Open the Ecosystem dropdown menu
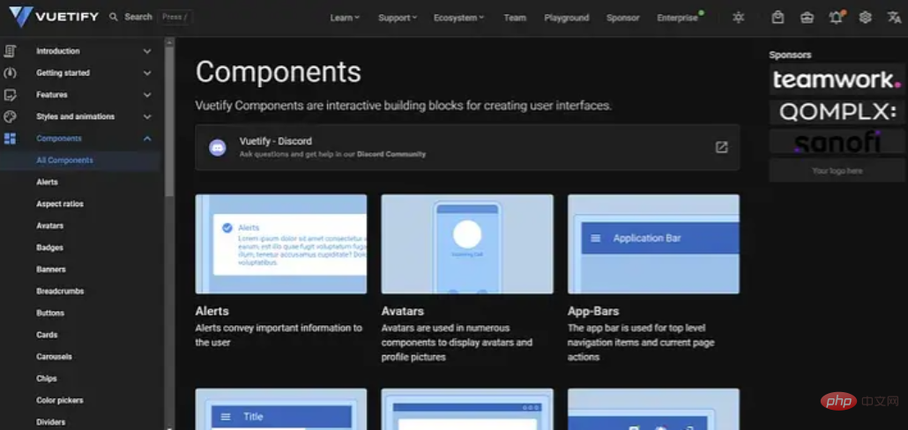 click(458, 18)
